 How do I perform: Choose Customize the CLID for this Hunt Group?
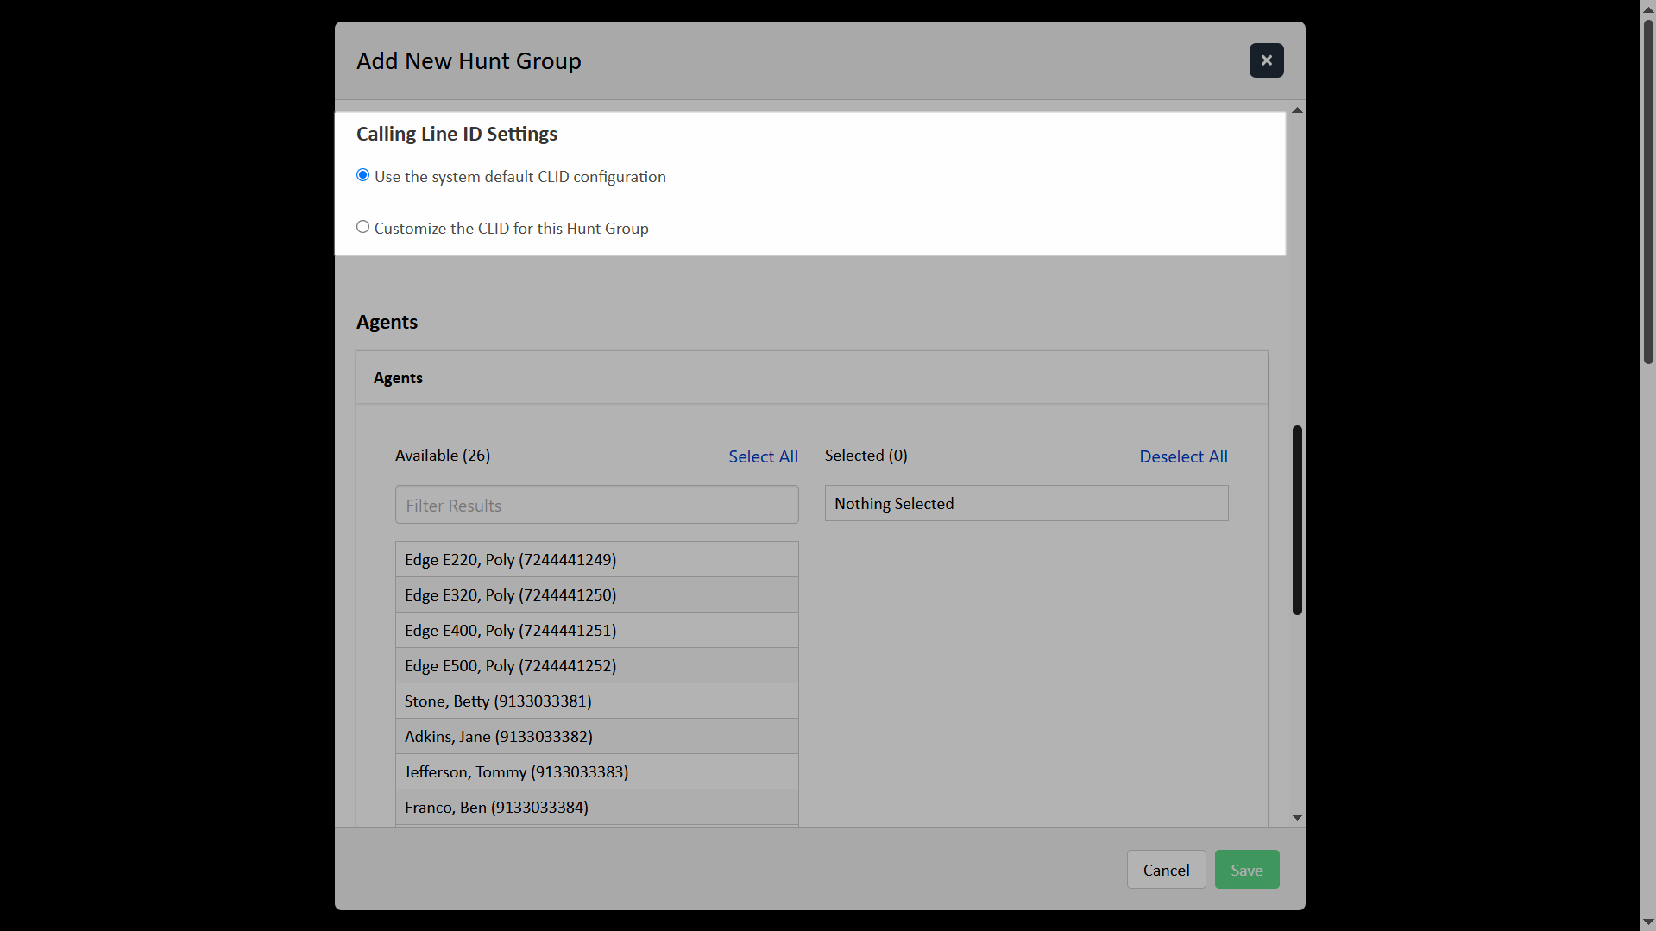(x=363, y=228)
